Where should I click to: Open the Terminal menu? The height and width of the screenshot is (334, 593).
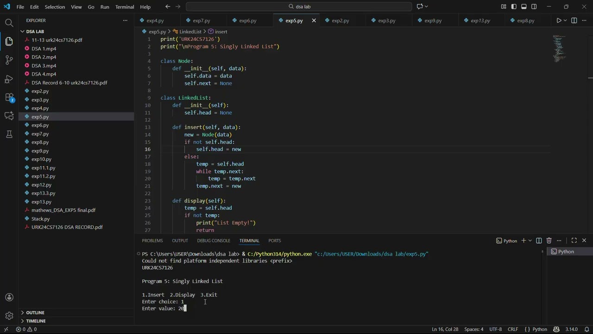(x=125, y=7)
